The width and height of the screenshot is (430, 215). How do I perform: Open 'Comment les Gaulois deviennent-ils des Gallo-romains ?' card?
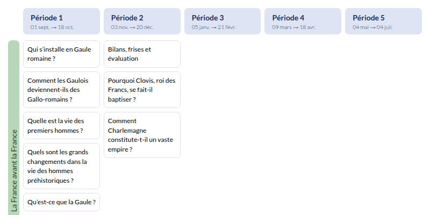[61, 90]
